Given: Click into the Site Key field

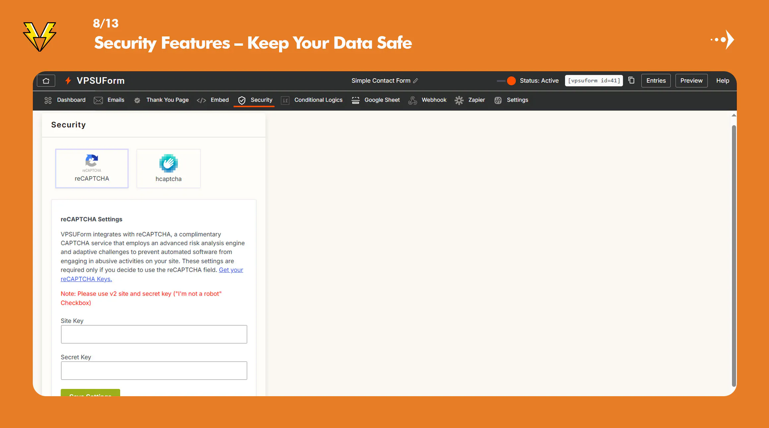Looking at the screenshot, I should [x=154, y=334].
